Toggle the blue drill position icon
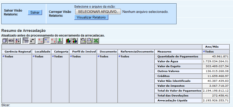233x107 pixels. coord(47,40)
